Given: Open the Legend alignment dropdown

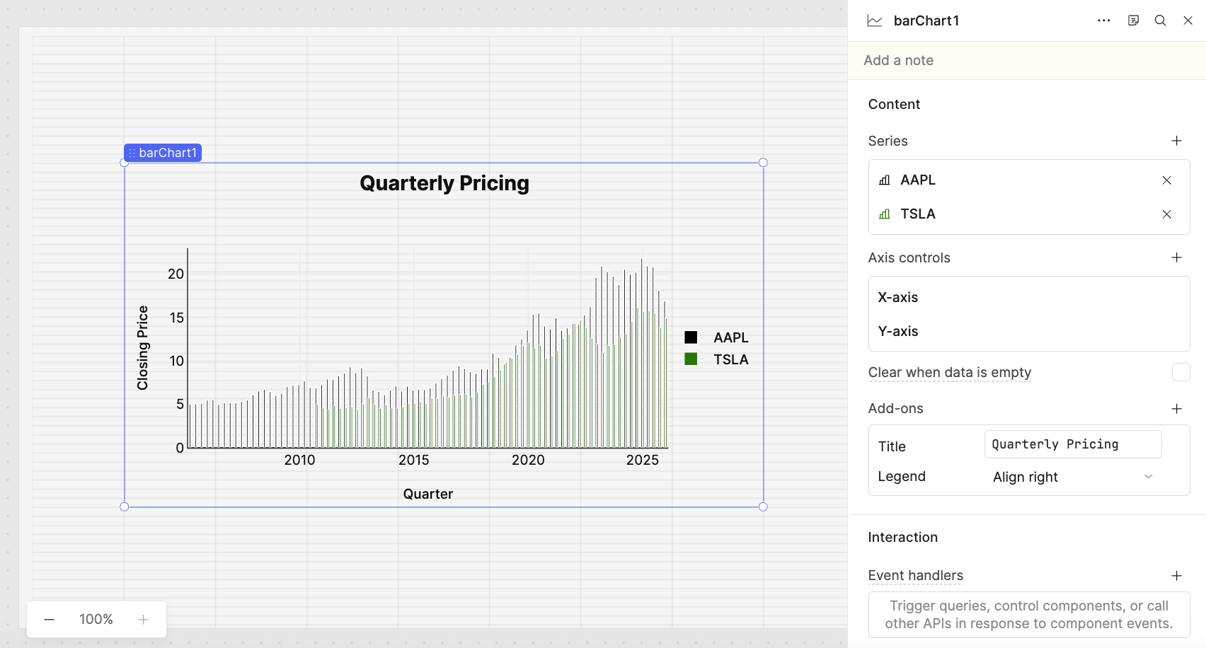Looking at the screenshot, I should [1072, 477].
